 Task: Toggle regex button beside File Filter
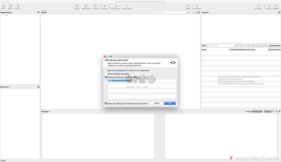(237, 46)
